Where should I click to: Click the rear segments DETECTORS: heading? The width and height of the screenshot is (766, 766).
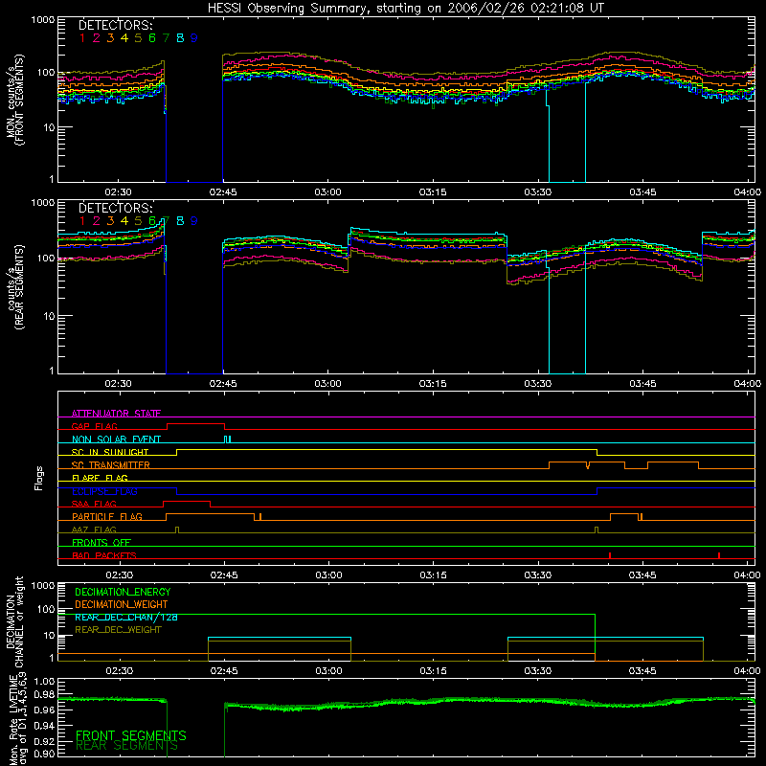[x=116, y=208]
